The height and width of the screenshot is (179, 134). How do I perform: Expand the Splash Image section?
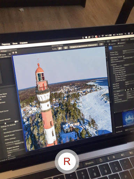(x=9, y=135)
